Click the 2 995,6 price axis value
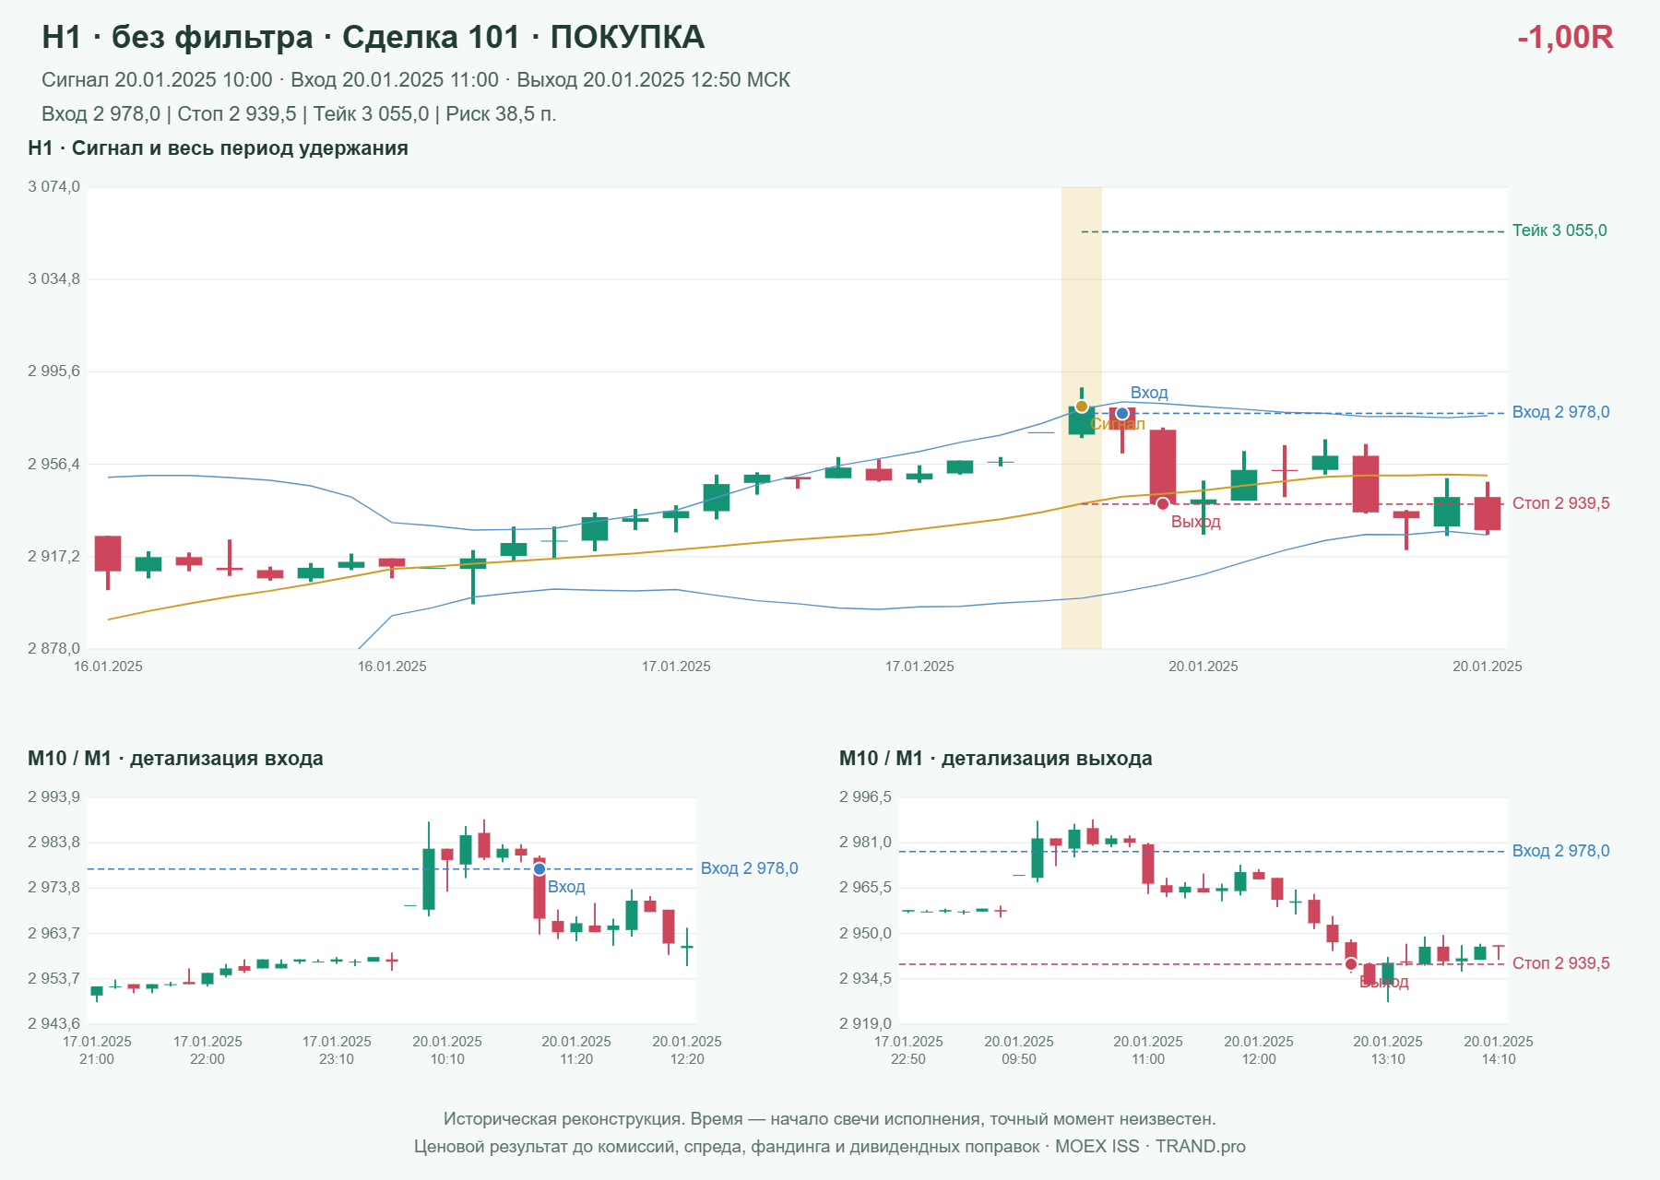The width and height of the screenshot is (1660, 1180). click(54, 372)
